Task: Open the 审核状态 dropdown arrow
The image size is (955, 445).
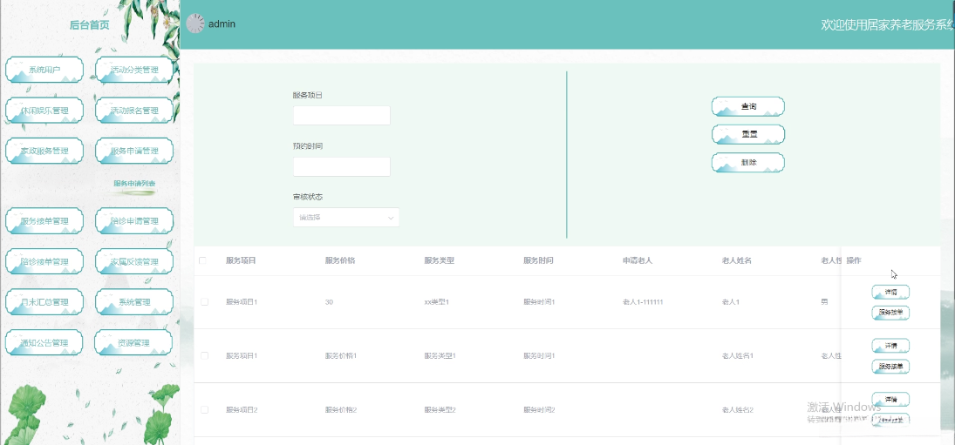Action: 391,218
